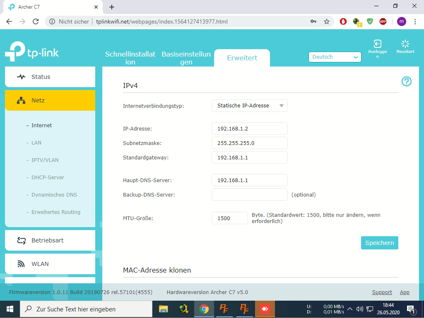Click the 'Nicht sicher' site info icon
Image resolution: width=424 pixels, height=318 pixels.
pos(52,21)
